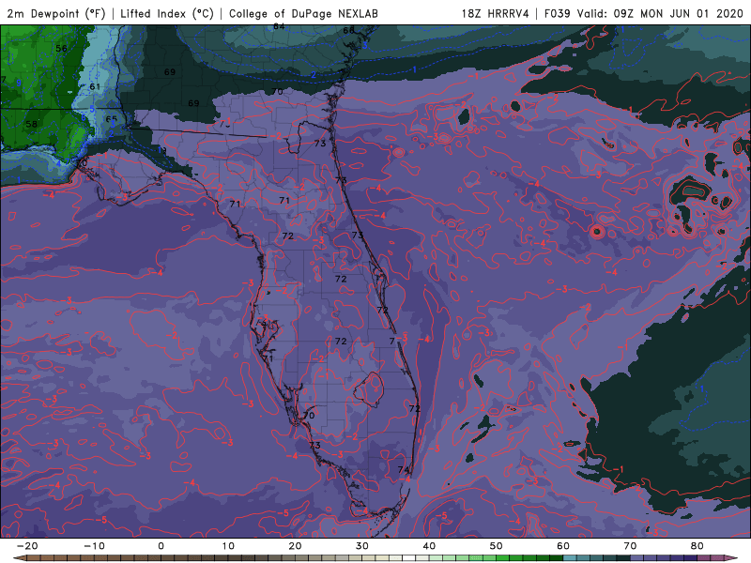
Task: Click the 74 dewpoint value near Miami
Action: [x=404, y=470]
